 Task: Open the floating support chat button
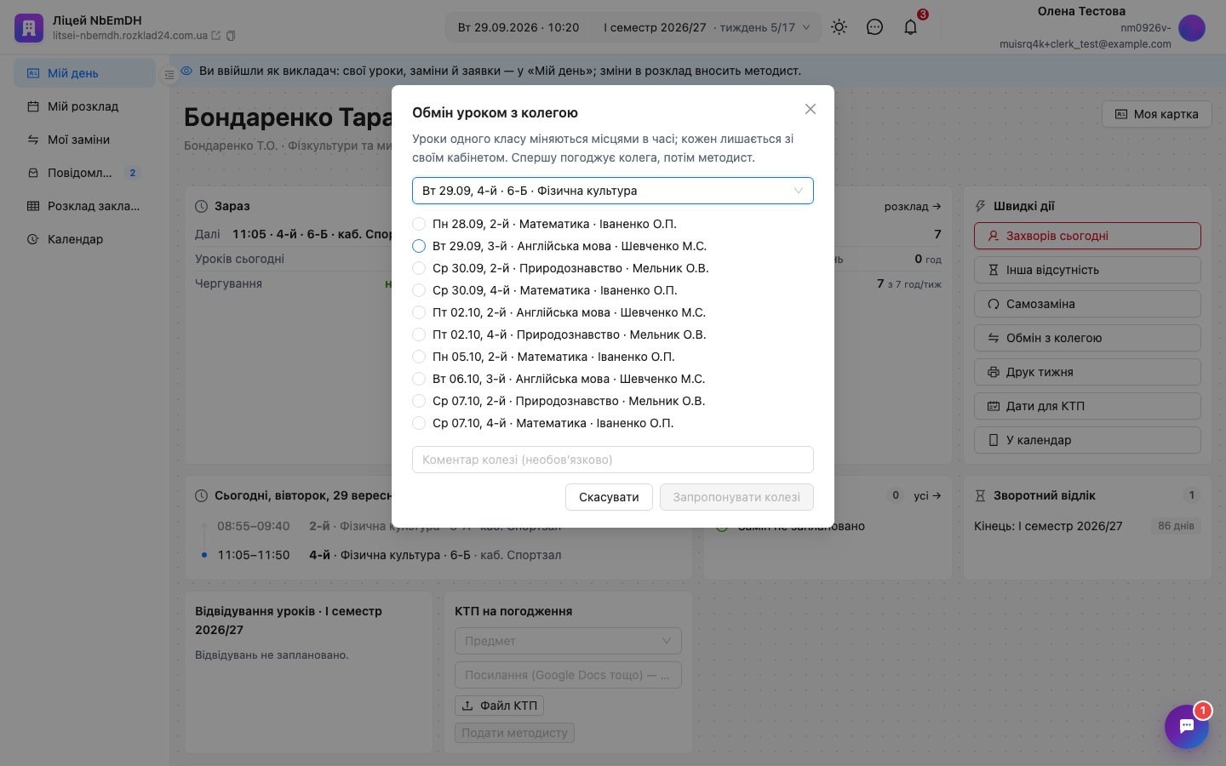tap(1187, 727)
